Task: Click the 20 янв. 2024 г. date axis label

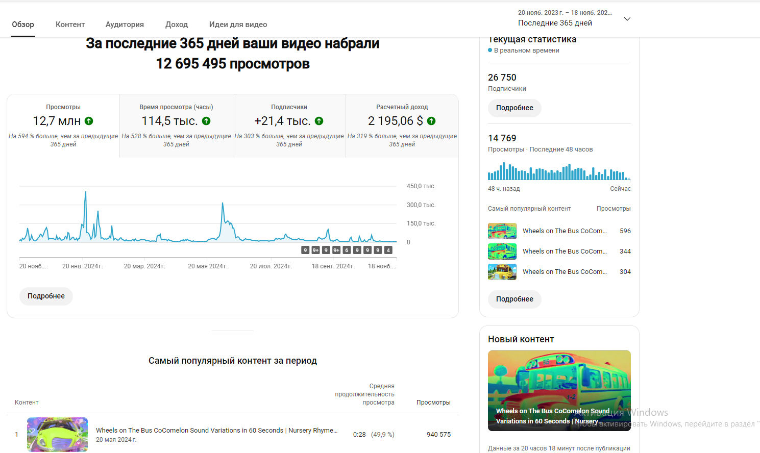Action: coord(83,266)
